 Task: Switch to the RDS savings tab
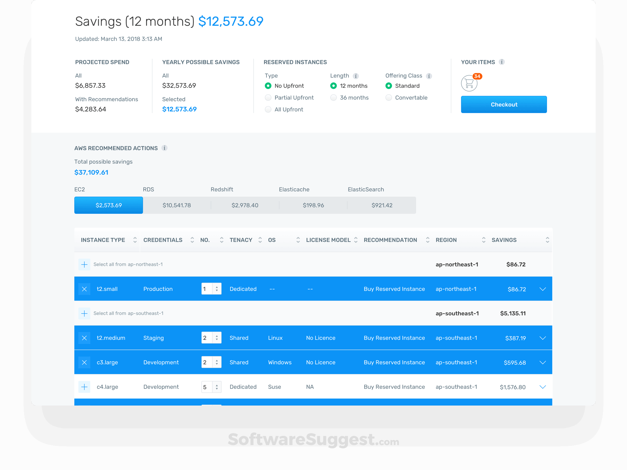point(177,205)
